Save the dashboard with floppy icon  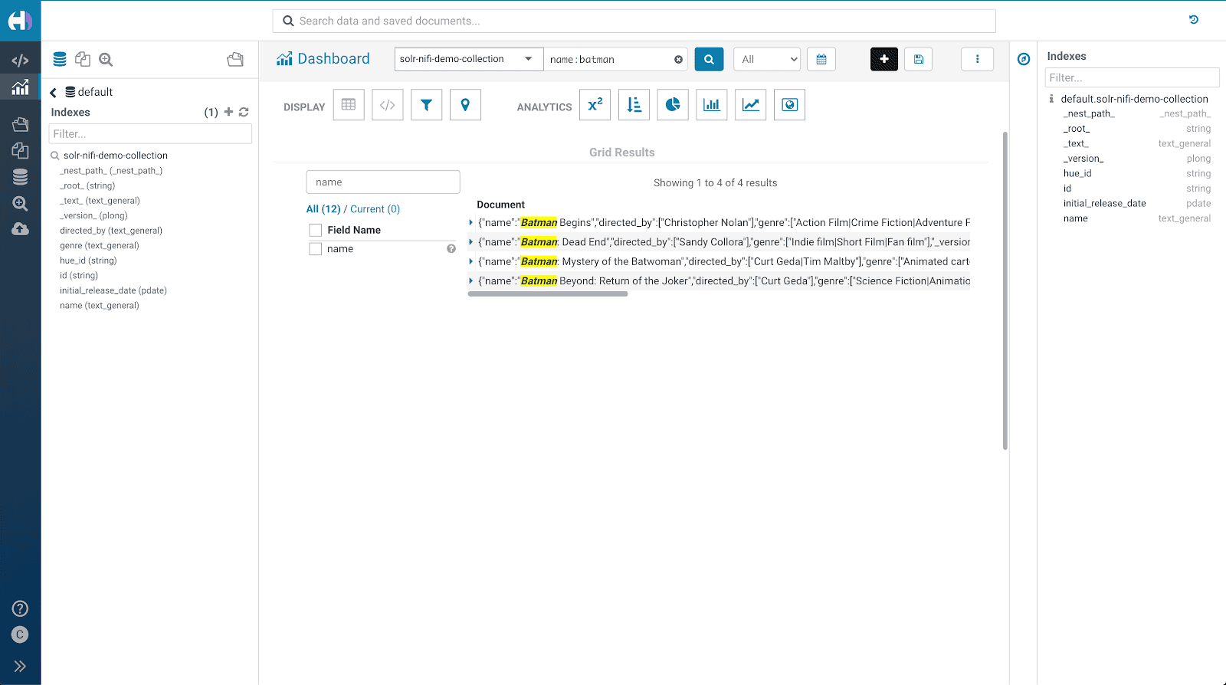point(918,59)
